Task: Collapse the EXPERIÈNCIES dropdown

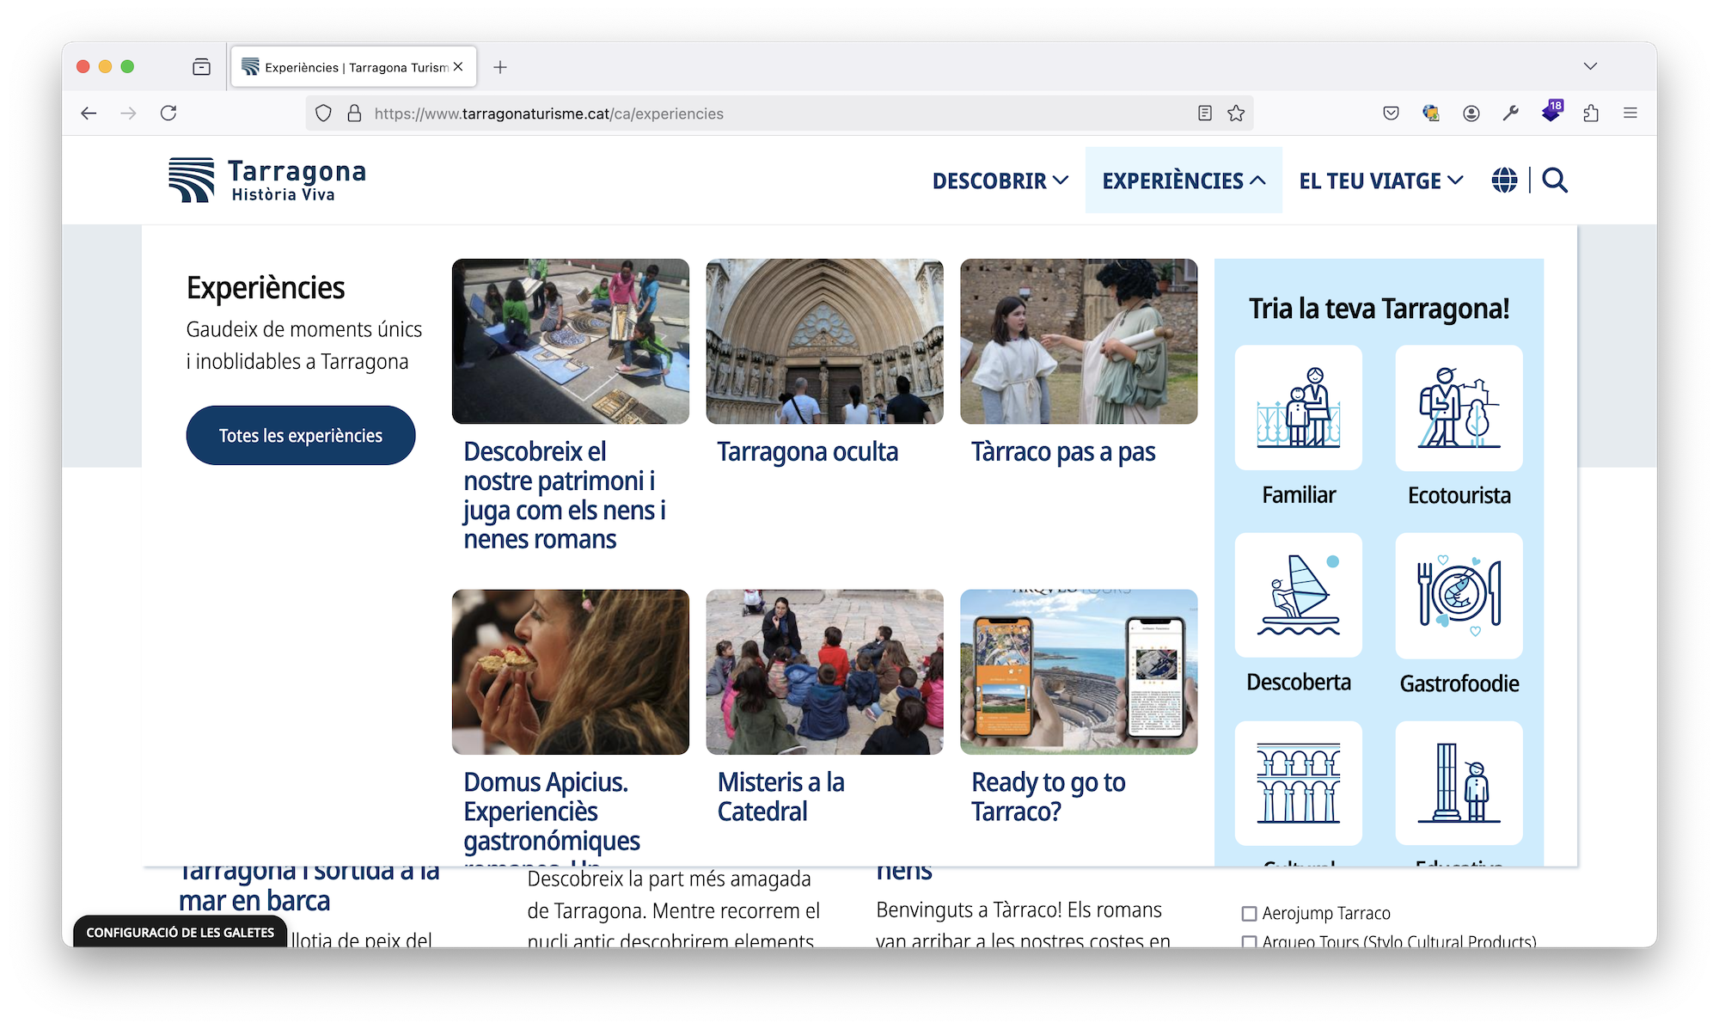Action: tap(1184, 181)
